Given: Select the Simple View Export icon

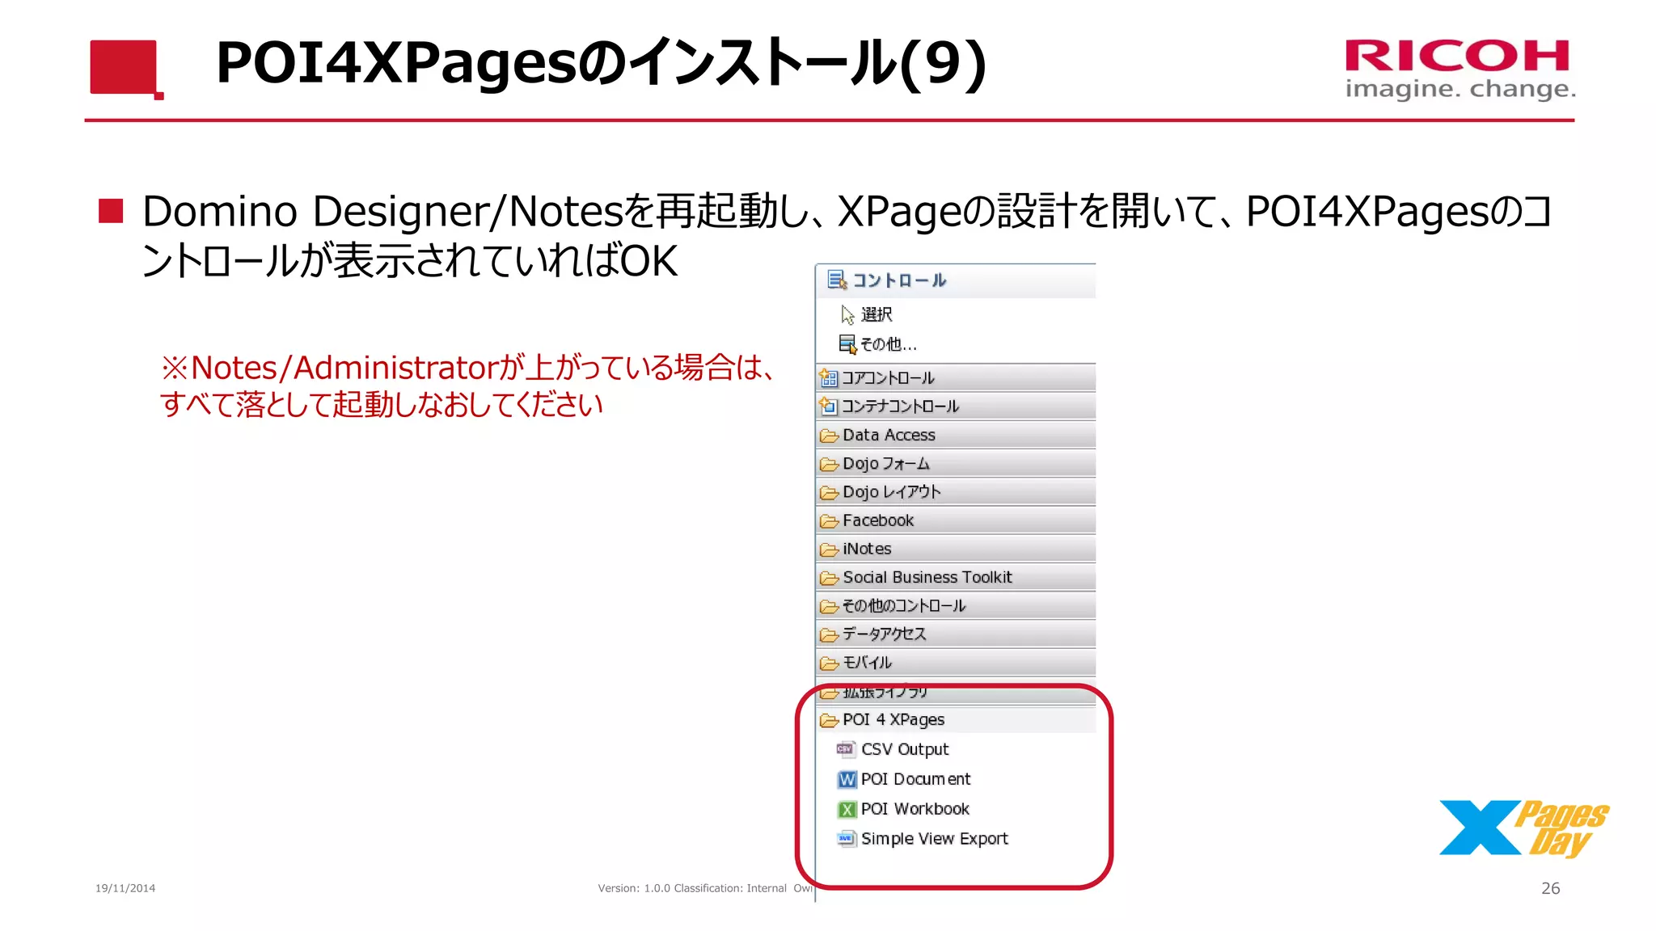Looking at the screenshot, I should 847,839.
